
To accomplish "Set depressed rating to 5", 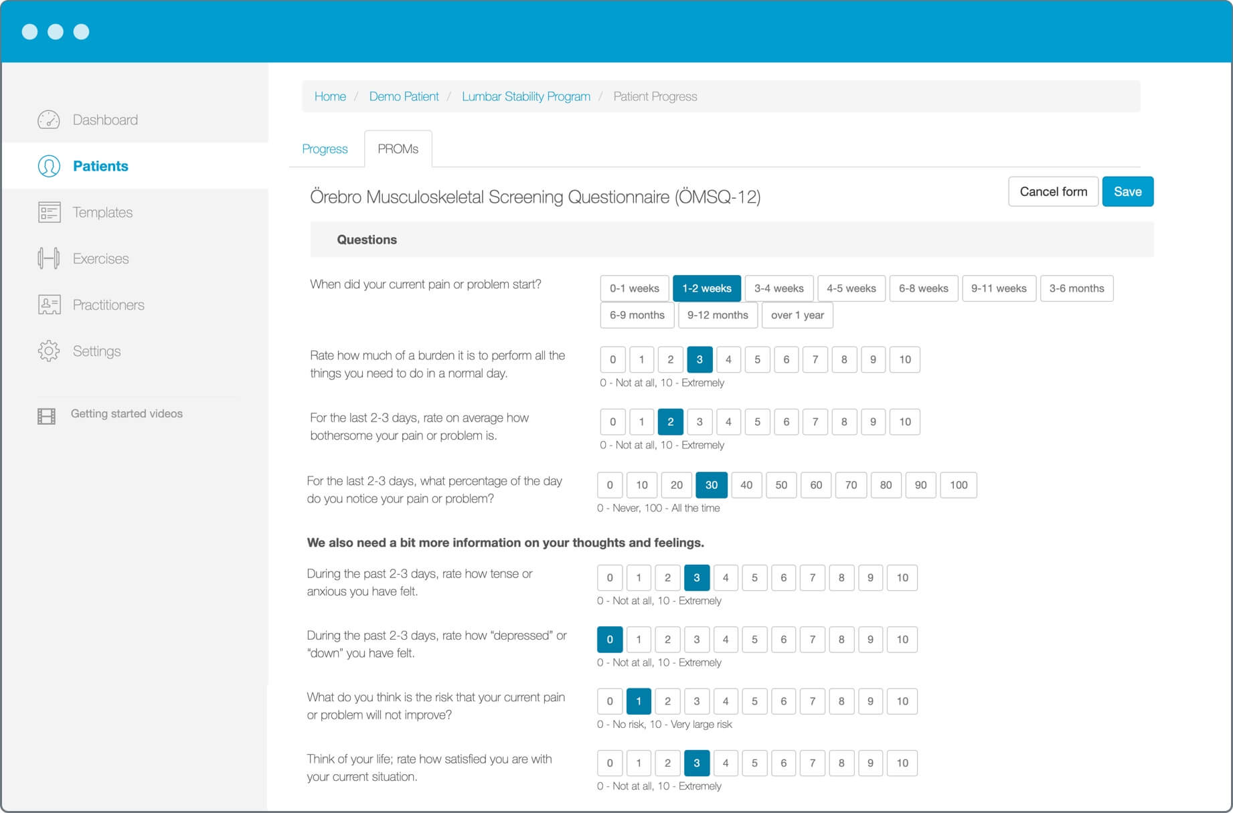I will pyautogui.click(x=754, y=639).
